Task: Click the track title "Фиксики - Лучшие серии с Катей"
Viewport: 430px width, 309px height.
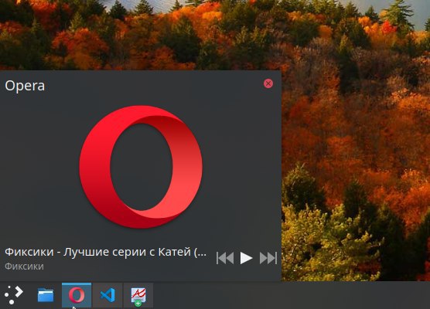Action: coord(106,252)
